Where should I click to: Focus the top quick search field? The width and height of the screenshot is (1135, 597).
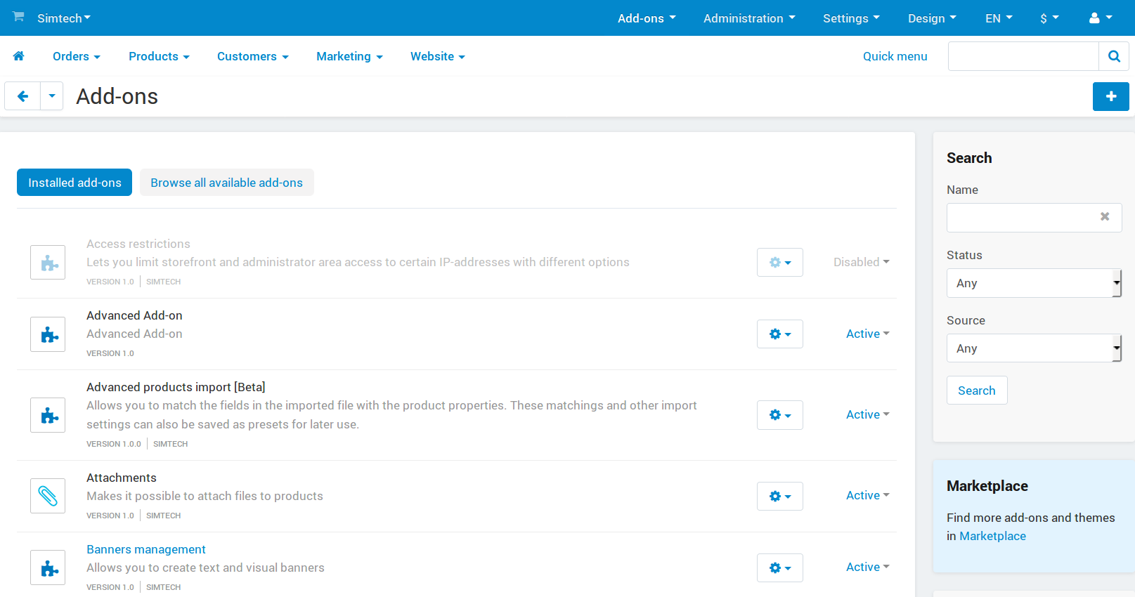(1023, 56)
